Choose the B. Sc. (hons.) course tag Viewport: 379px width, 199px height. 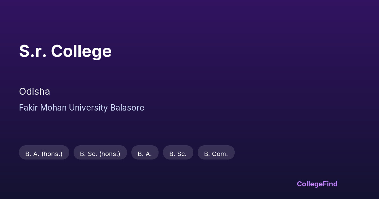coord(100,154)
